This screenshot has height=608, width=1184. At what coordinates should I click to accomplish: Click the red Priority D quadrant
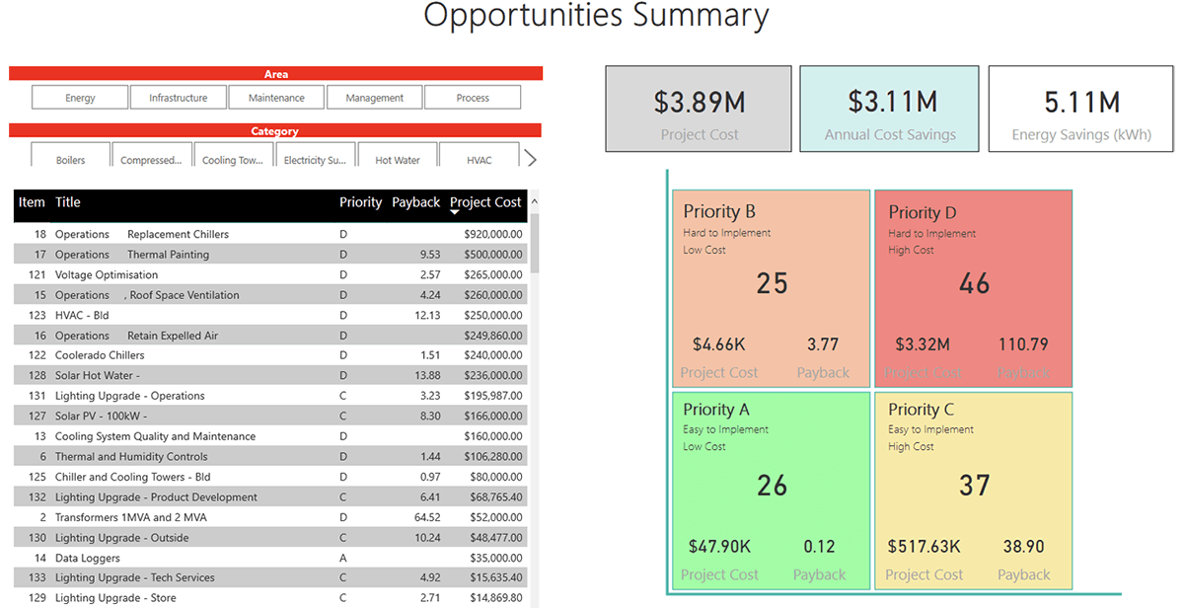coord(973,287)
